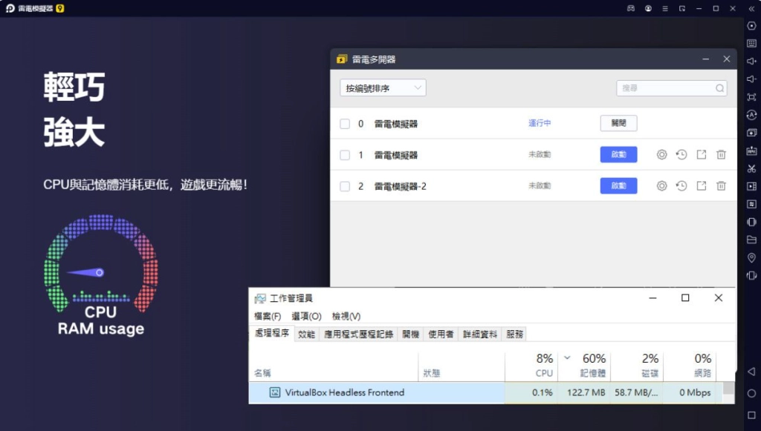Open the 檔案(F) menu in Task Manager
This screenshot has width=761, height=431.
[x=268, y=316]
